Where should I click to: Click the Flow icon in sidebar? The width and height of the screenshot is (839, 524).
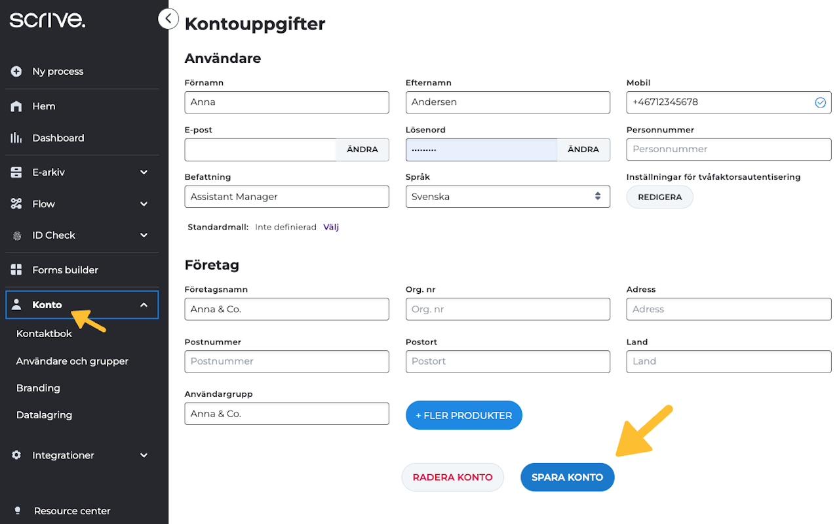point(16,204)
